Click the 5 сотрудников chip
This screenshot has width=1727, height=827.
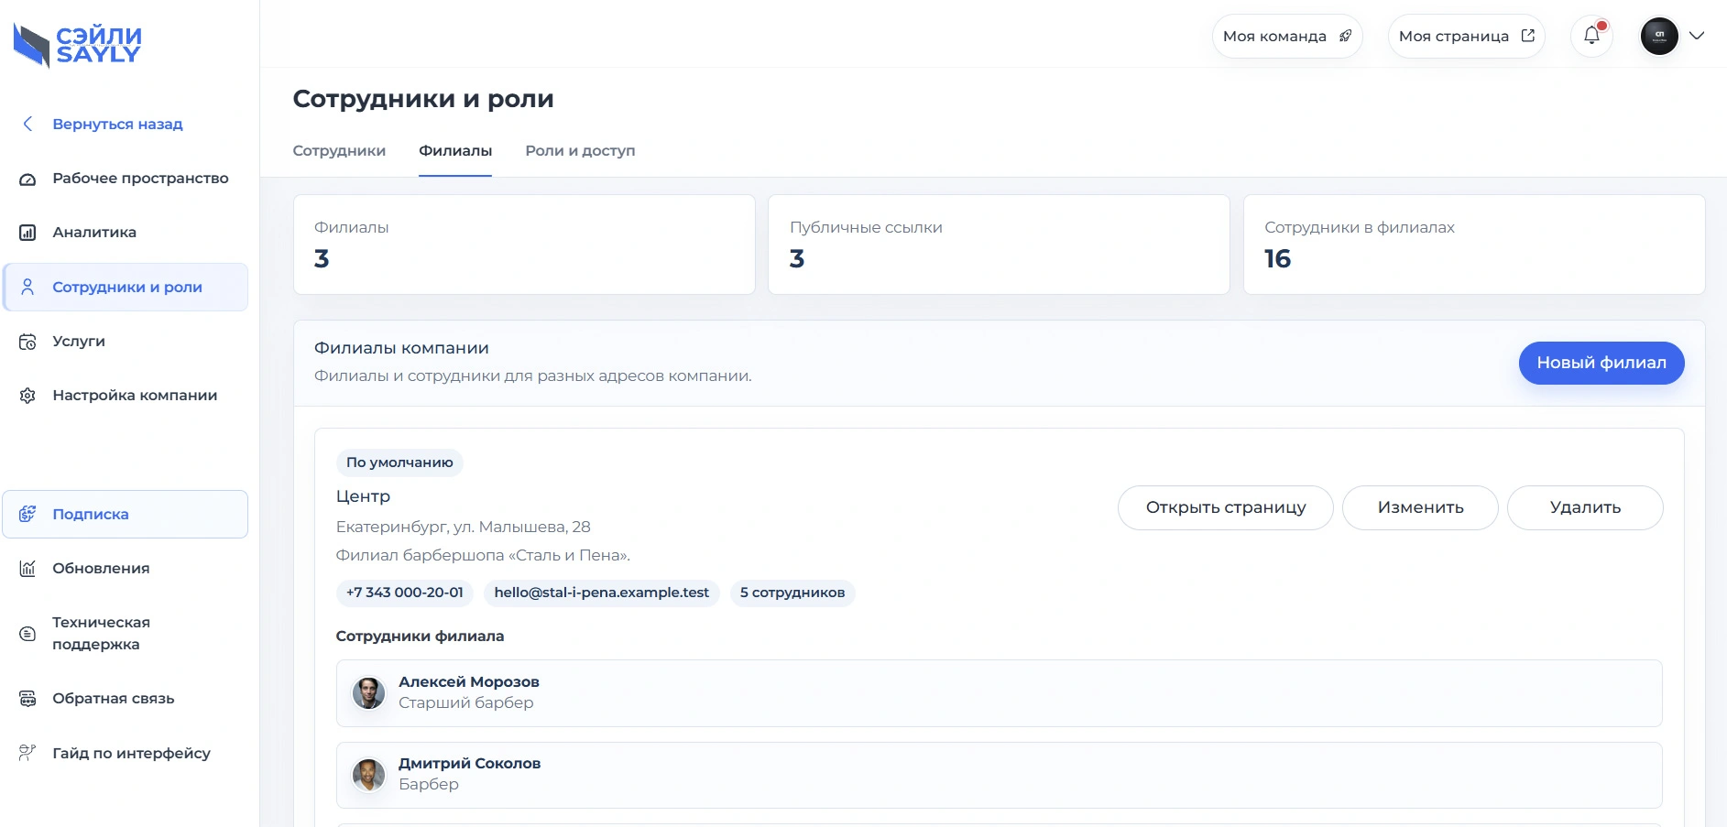[792, 593]
